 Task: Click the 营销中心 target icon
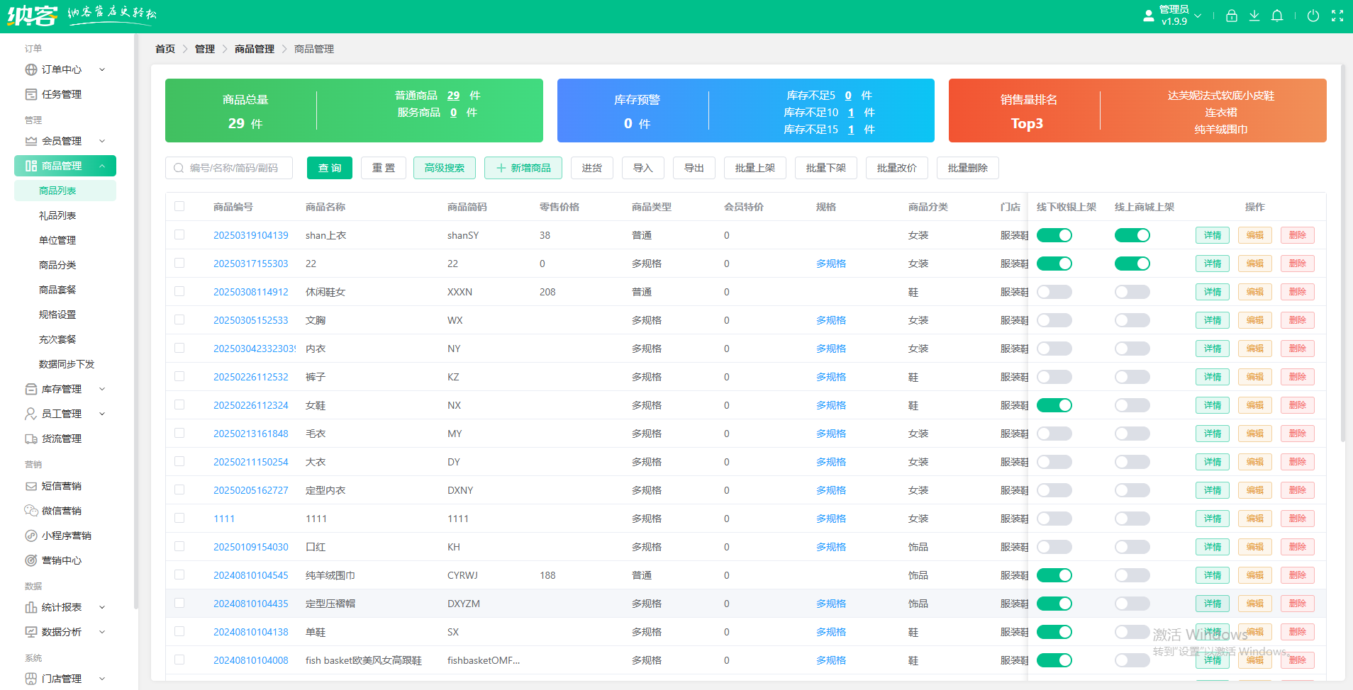31,560
